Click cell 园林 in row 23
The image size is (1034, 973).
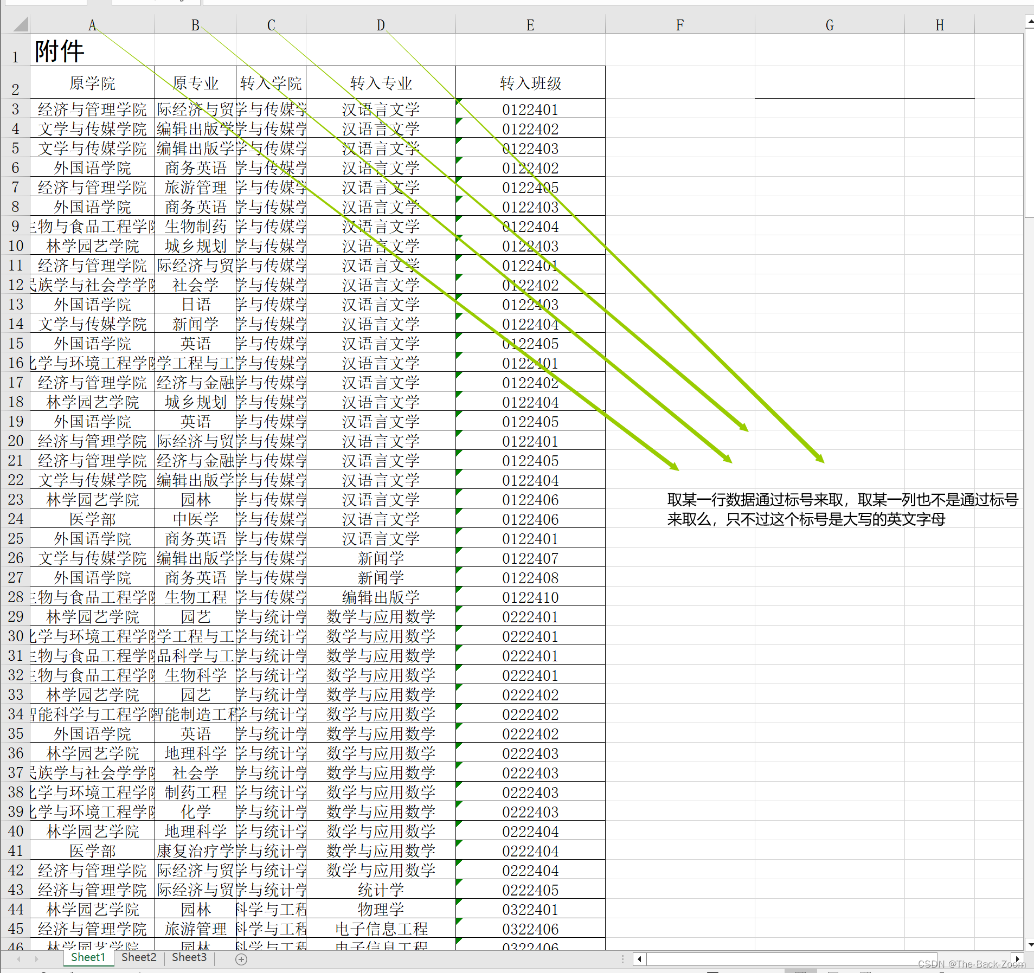coord(195,499)
